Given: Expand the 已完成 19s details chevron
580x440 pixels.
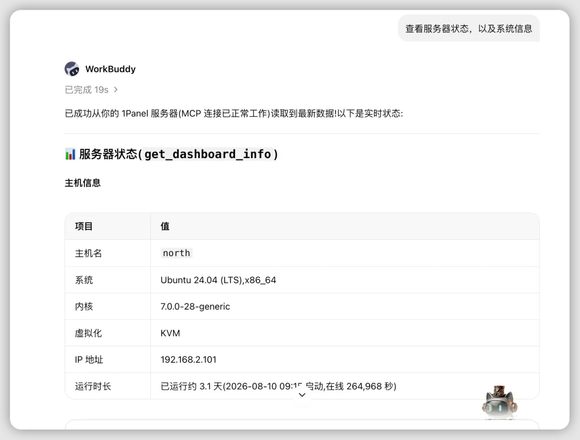Looking at the screenshot, I should click(x=116, y=90).
